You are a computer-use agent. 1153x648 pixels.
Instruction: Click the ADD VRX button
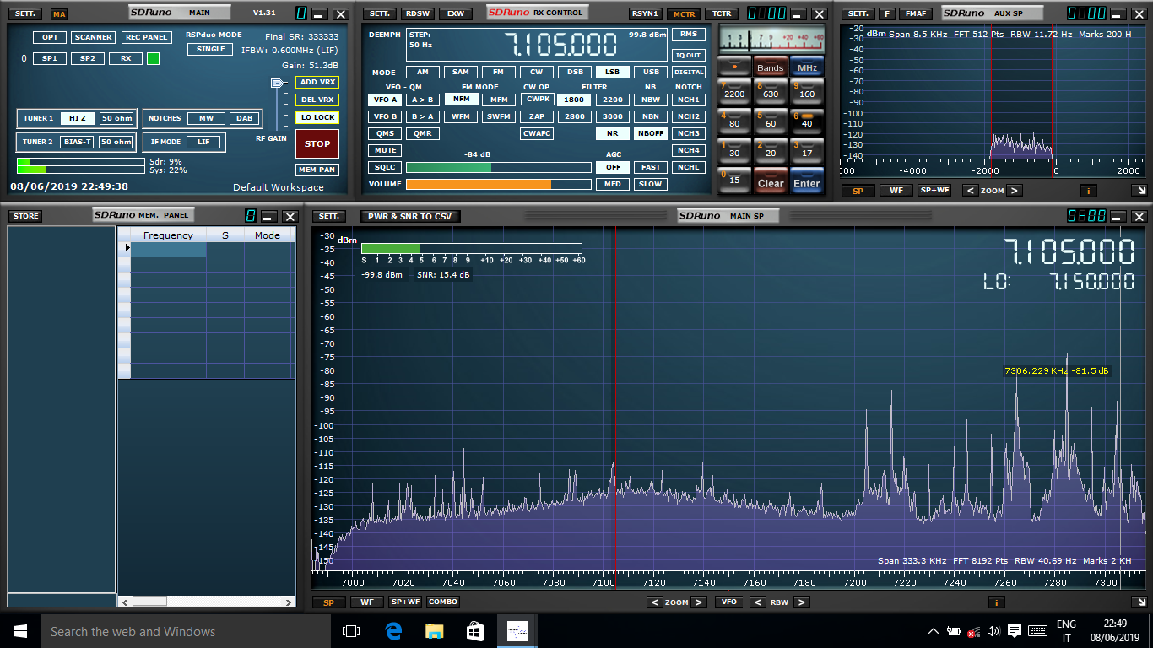317,82
